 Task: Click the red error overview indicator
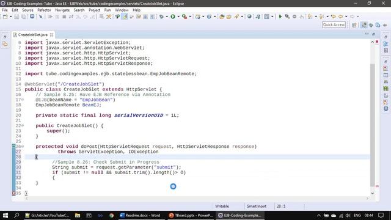tap(377, 42)
